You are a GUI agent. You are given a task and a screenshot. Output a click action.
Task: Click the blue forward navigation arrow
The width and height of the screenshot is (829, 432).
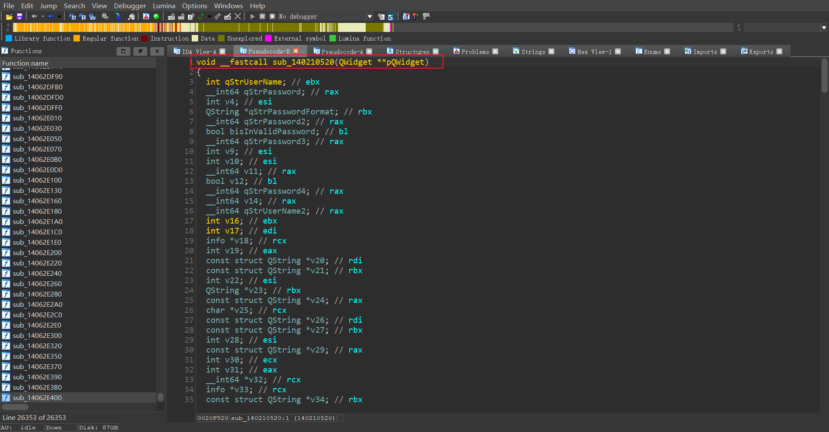(51, 16)
